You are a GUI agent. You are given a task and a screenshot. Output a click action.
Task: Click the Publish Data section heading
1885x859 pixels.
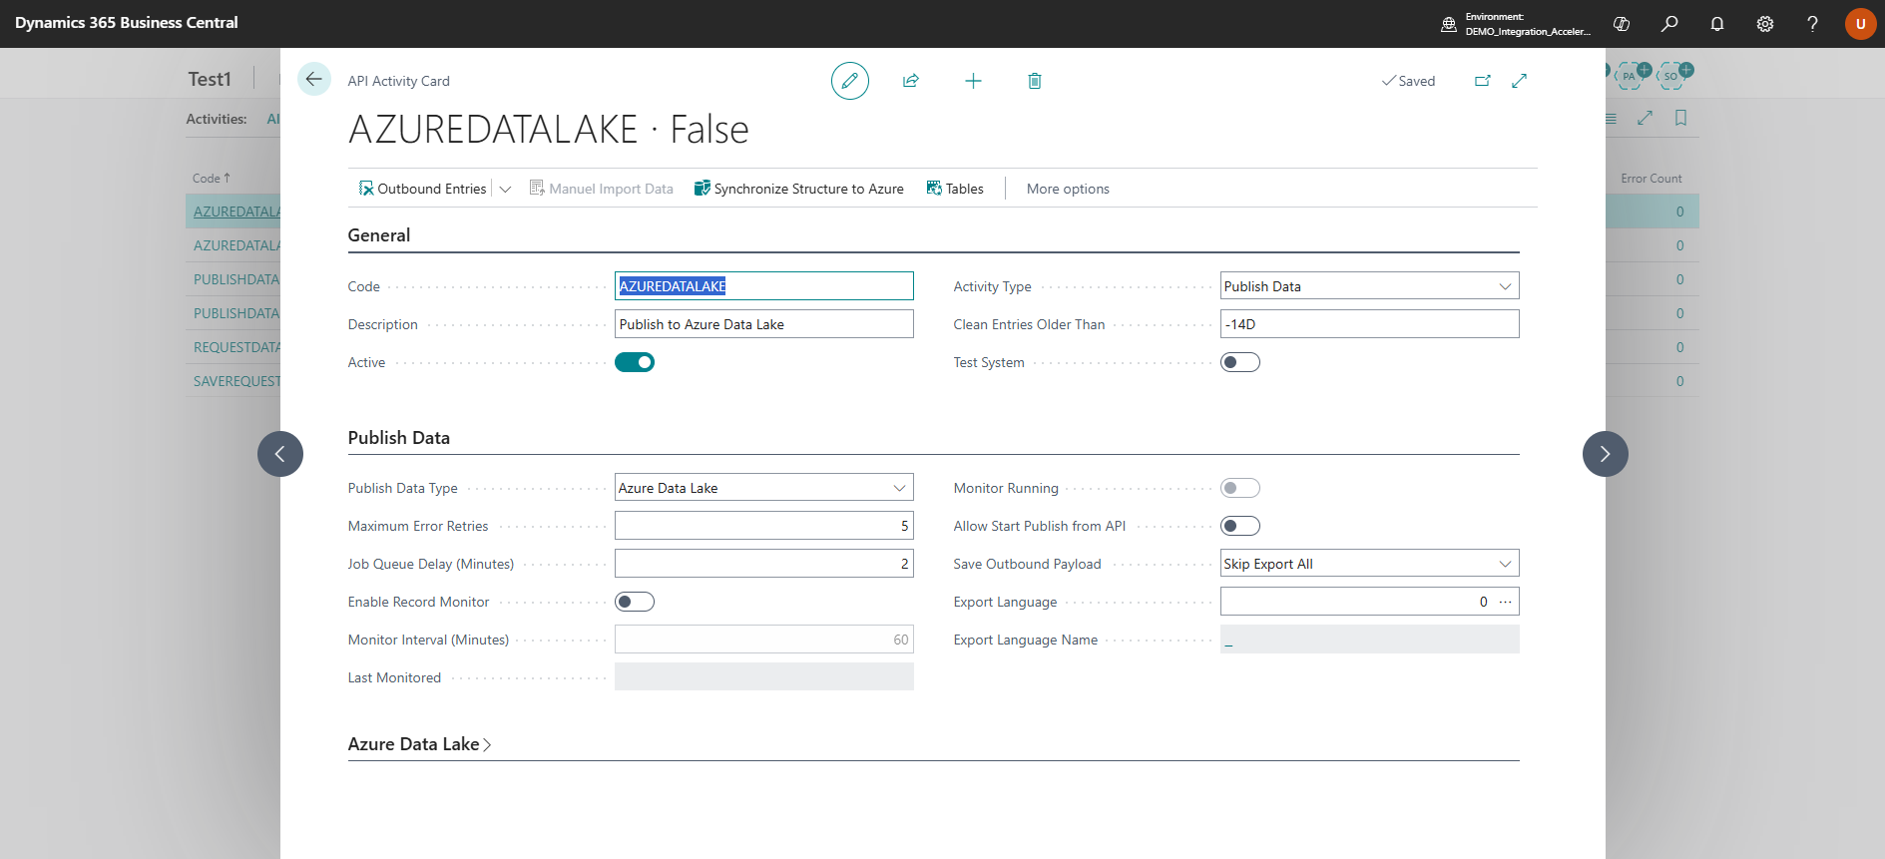pyautogui.click(x=399, y=438)
